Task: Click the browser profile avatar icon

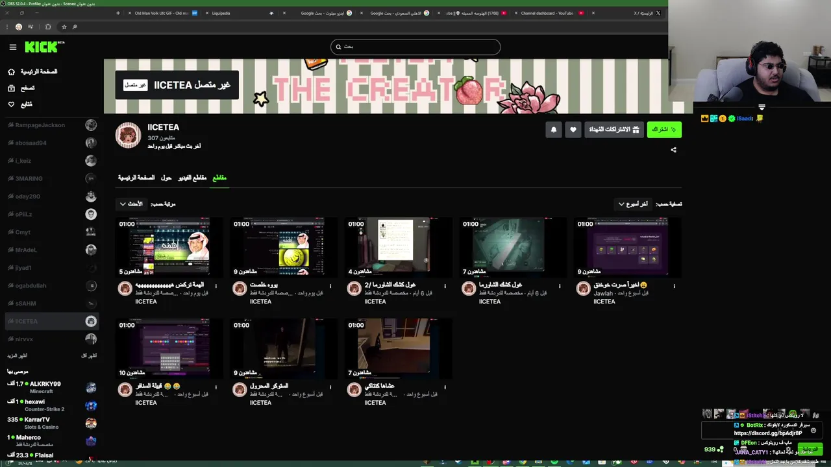Action: click(19, 27)
